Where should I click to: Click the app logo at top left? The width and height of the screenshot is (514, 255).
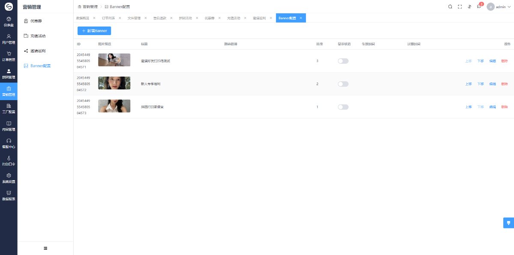(9, 6)
